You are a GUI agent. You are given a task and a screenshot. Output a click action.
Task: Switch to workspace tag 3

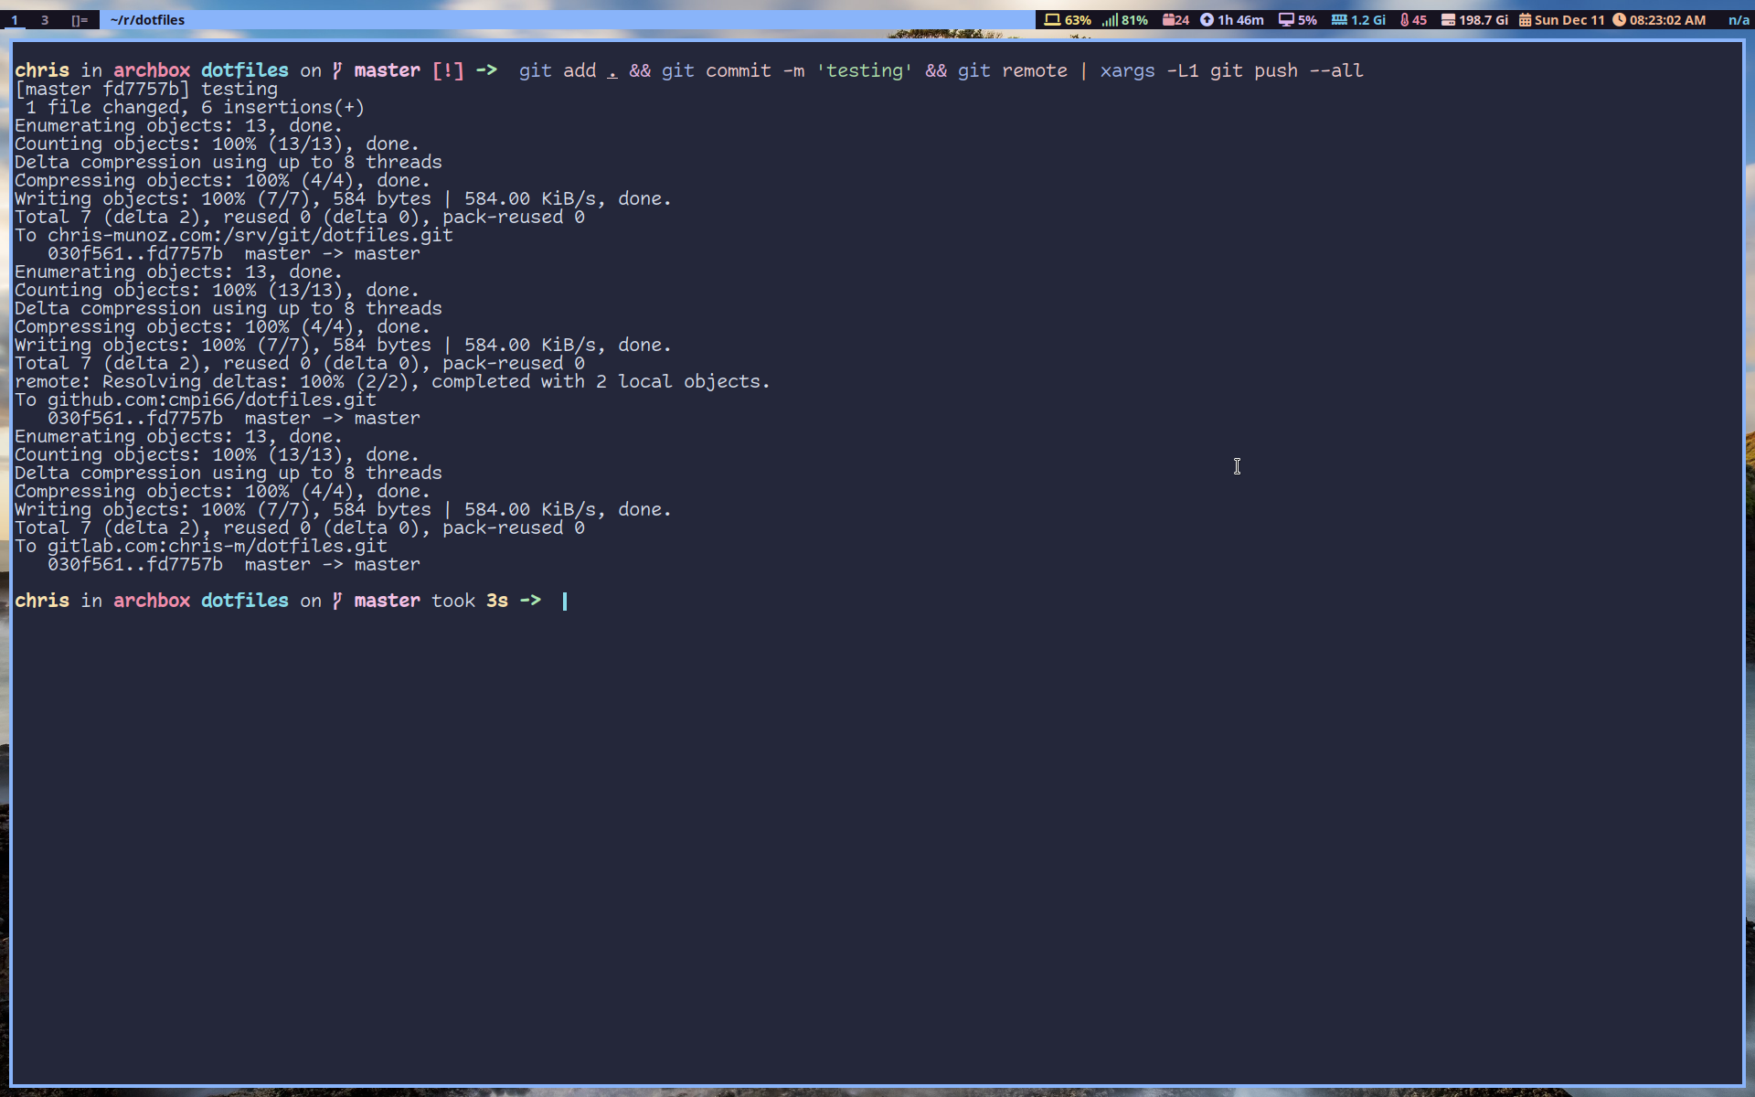(45, 20)
